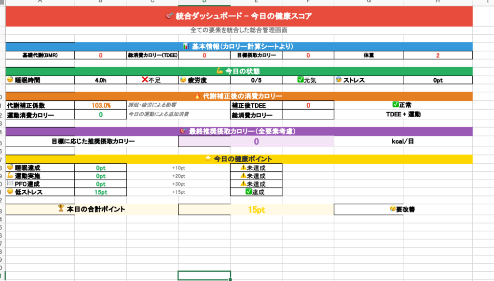Click the 今日の健康ポイント yellow section header
Image resolution: width=494 pixels, height=281 pixels.
pyautogui.click(x=239, y=159)
